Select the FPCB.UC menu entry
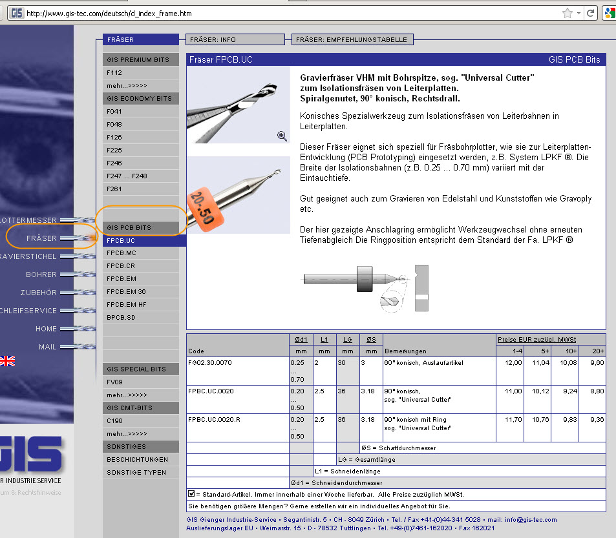Viewport: 616px width, 538px height. click(x=144, y=240)
